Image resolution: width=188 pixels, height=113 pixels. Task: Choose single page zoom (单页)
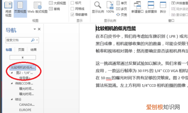tap(122, 3)
